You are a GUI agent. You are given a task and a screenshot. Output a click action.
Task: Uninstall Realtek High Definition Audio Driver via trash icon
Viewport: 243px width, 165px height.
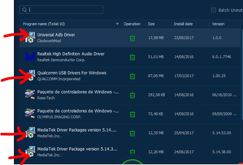[132, 57]
